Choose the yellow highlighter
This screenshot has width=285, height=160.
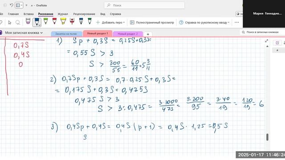click(63, 21)
